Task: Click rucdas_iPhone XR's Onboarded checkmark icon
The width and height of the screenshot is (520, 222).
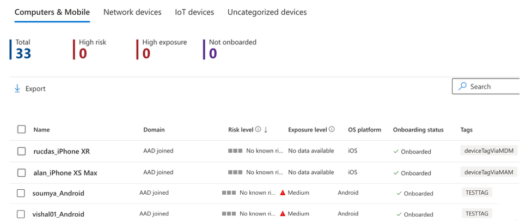Action: [x=396, y=152]
